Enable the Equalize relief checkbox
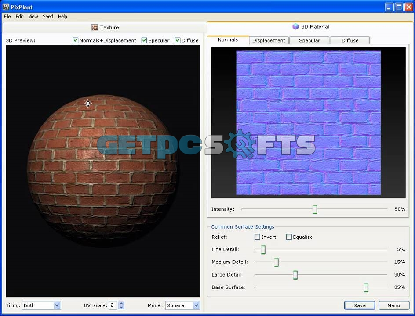This screenshot has height=316, width=415. coord(289,237)
